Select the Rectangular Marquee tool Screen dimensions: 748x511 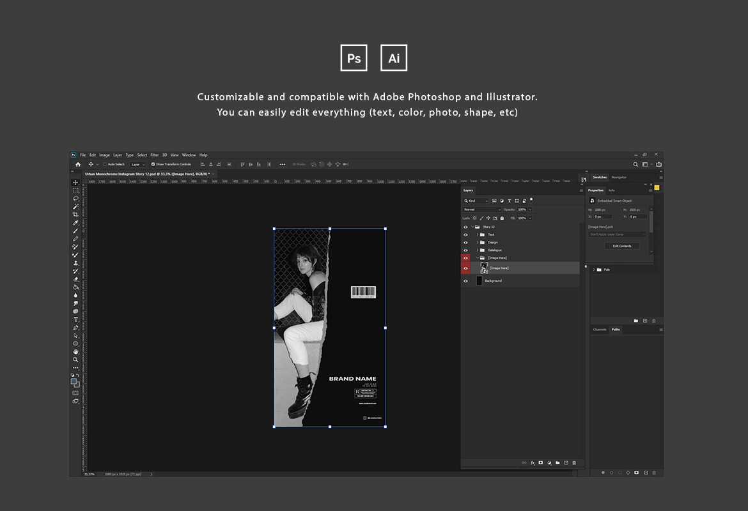75,191
